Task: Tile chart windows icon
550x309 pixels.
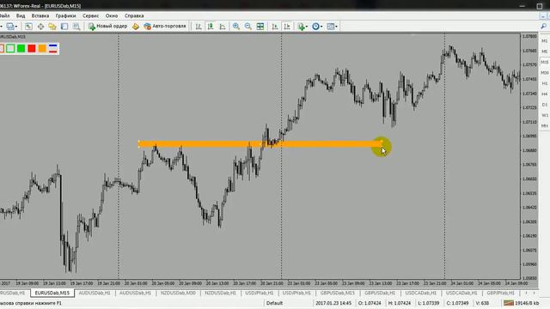Action: 260,27
